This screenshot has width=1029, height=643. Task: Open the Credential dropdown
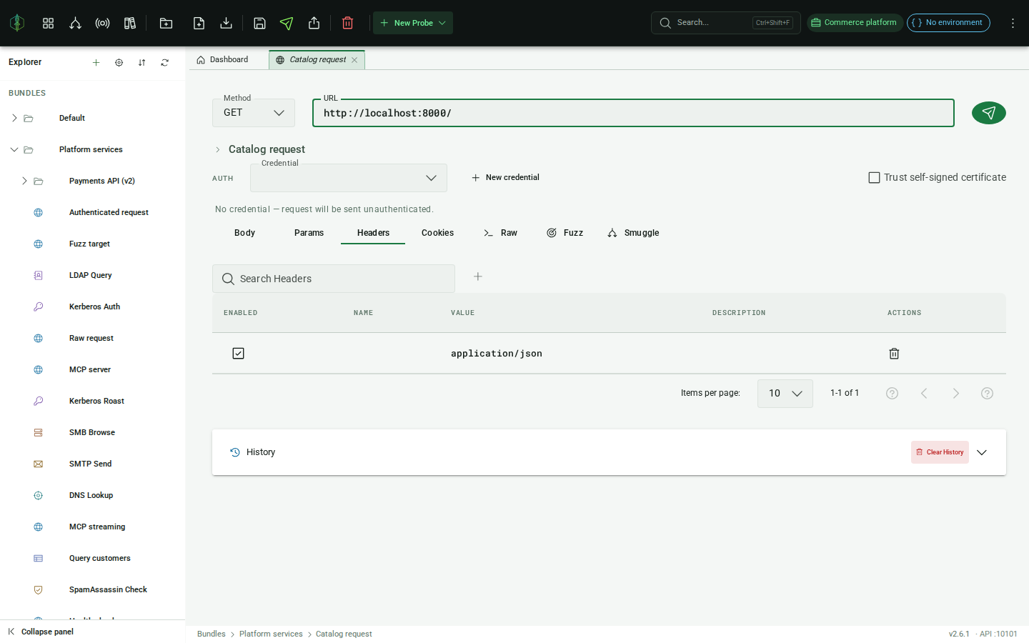(348, 178)
